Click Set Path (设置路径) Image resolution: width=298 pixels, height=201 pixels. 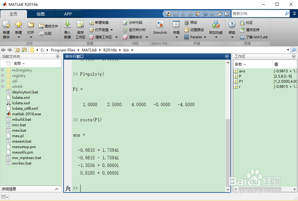pos(194,30)
